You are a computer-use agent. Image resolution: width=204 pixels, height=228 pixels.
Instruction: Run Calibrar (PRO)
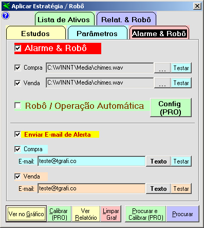[x=59, y=214]
